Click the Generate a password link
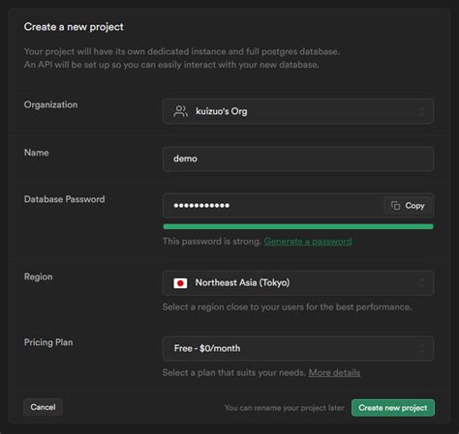This screenshot has height=434, width=459. click(x=308, y=242)
